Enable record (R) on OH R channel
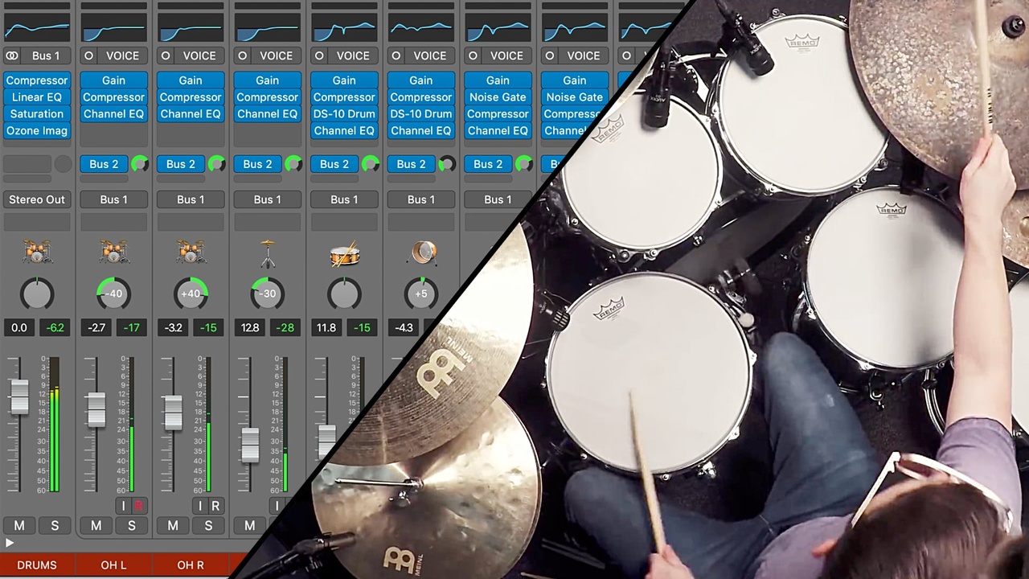 tap(215, 506)
